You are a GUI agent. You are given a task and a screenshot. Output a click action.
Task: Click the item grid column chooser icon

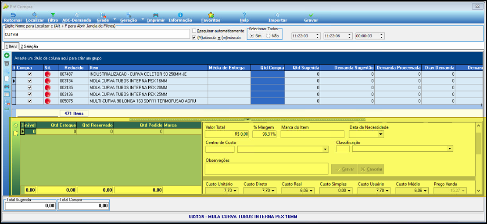(x=14, y=67)
